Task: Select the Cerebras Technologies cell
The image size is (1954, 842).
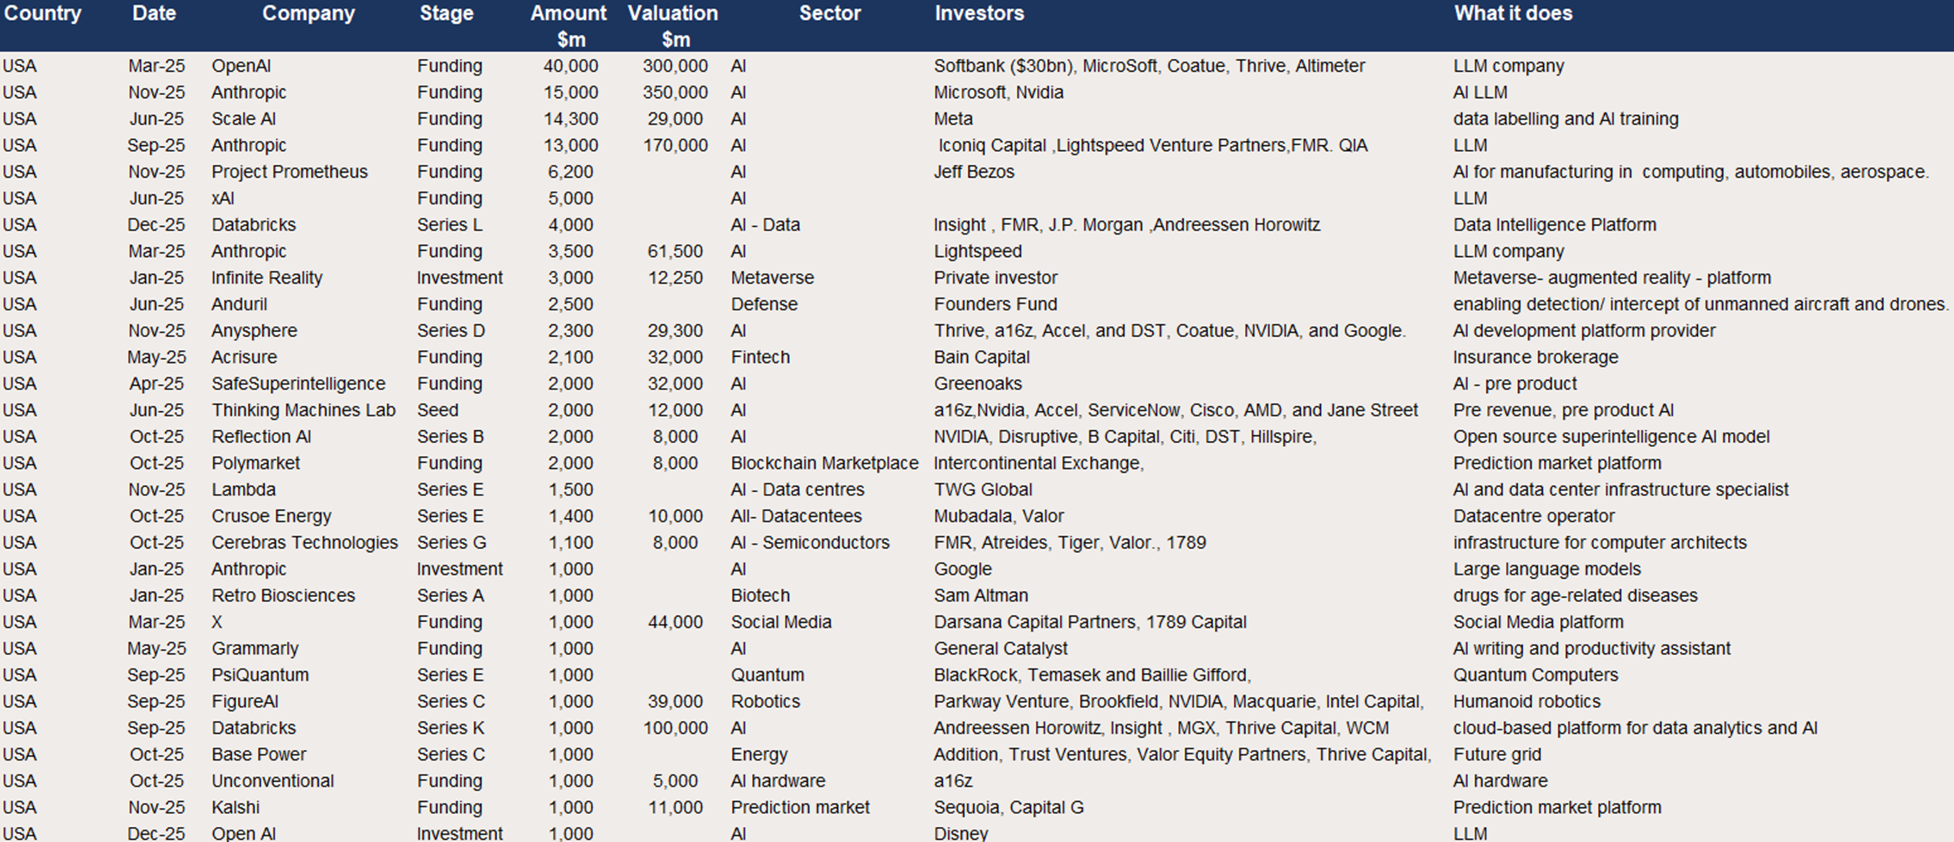Action: (x=305, y=543)
